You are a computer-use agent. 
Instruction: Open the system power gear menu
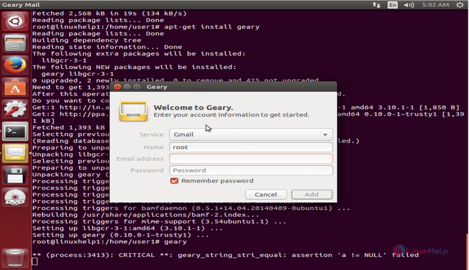459,5
